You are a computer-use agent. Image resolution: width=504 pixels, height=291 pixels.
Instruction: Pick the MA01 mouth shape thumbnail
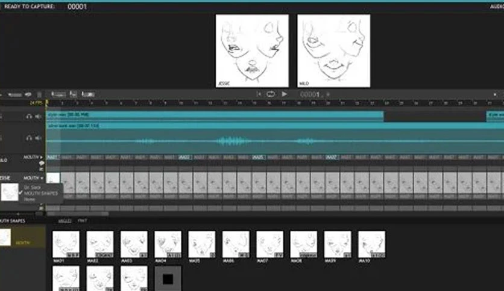click(x=66, y=244)
